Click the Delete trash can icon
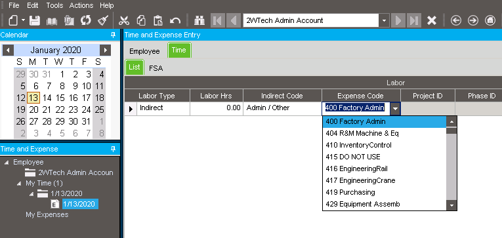This screenshot has width=502, height=238. coord(69,21)
